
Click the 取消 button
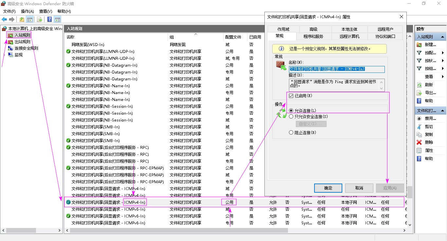[x=359, y=188]
